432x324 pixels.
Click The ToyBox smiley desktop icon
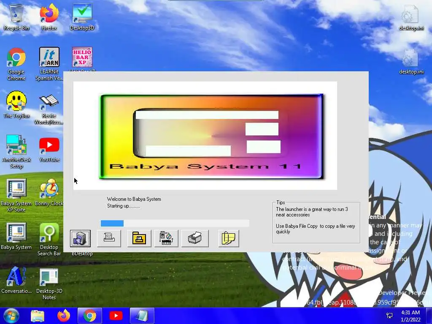point(16,105)
